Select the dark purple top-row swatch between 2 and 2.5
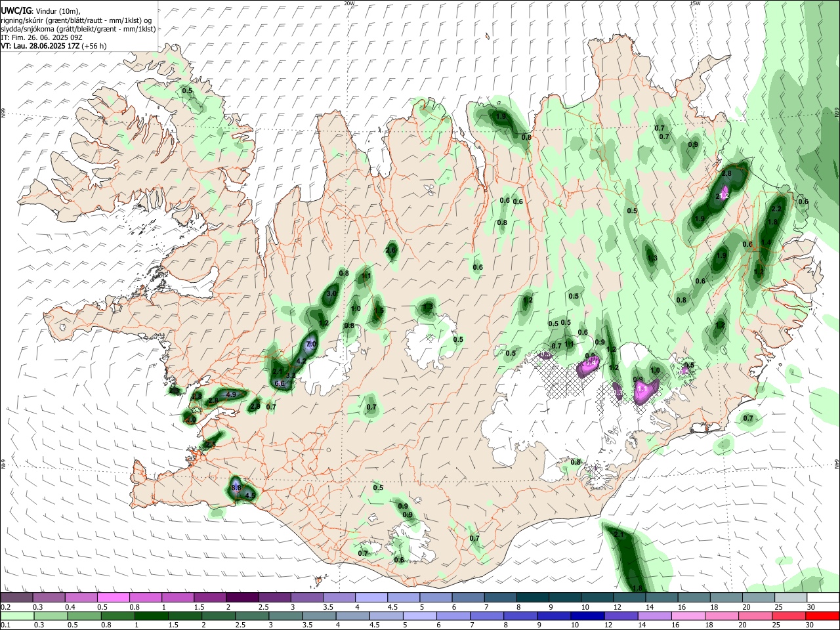This screenshot has height=630, width=840. pos(242,598)
